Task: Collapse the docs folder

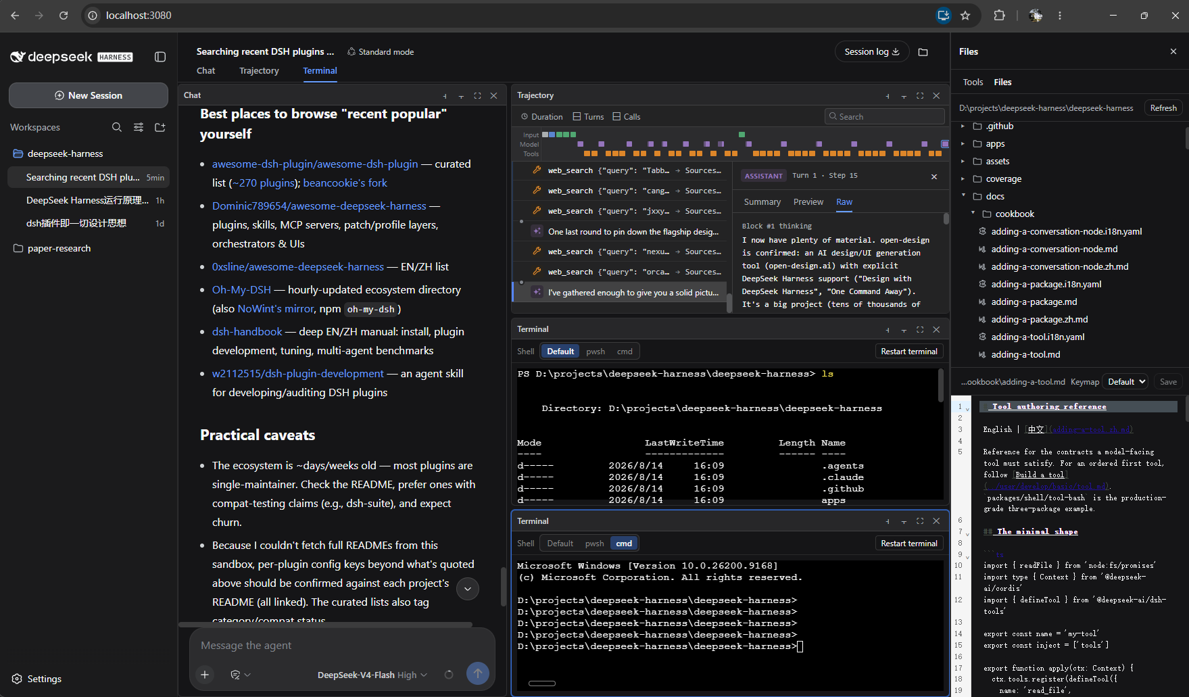Action: click(963, 196)
